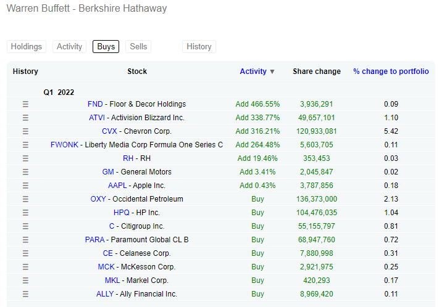The width and height of the screenshot is (439, 307).
Task: Open ALLY ticker link
Action: [x=105, y=294]
